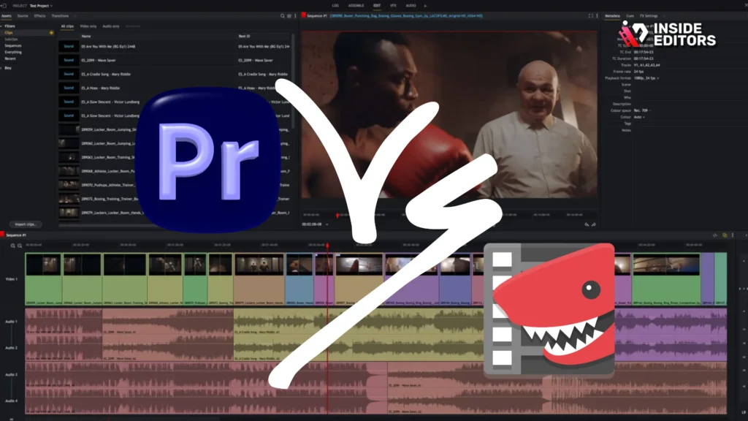Show All clips in the list
The height and width of the screenshot is (421, 748).
click(x=67, y=26)
